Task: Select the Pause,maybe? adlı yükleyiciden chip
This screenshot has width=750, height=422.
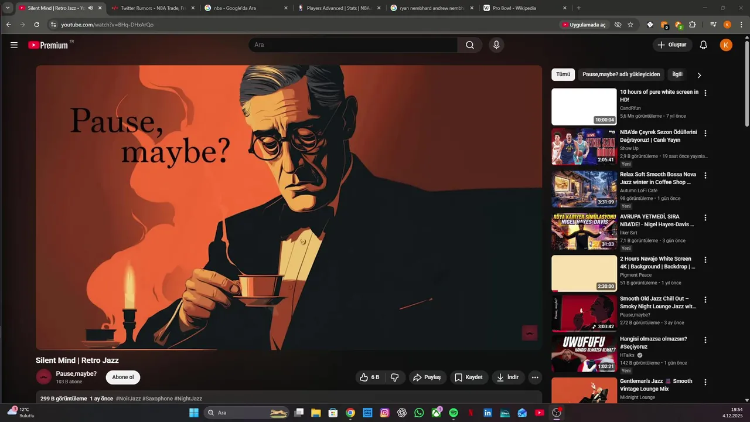Action: pos(621,74)
